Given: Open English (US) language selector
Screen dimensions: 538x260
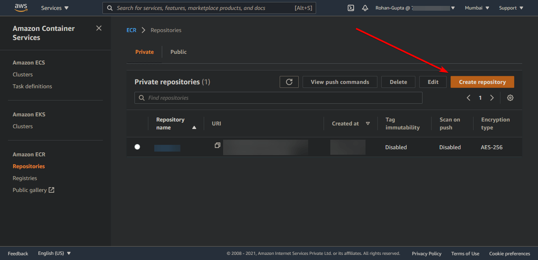Looking at the screenshot, I should 54,253.
